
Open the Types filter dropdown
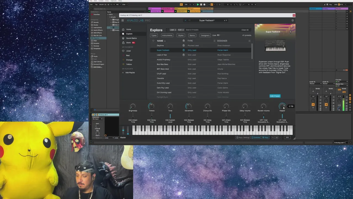[x=154, y=35]
